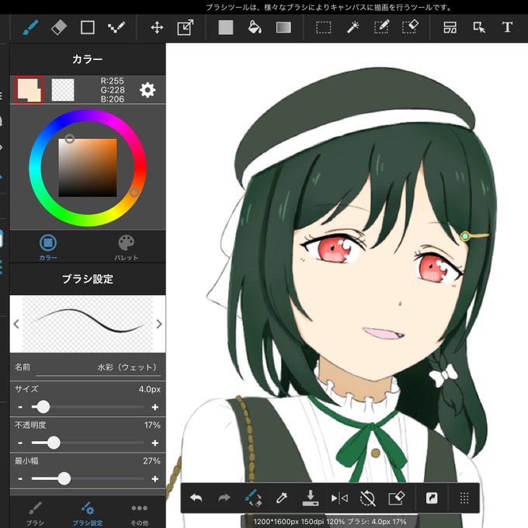Select the Text tool
The width and height of the screenshot is (528, 528).
[x=507, y=27]
